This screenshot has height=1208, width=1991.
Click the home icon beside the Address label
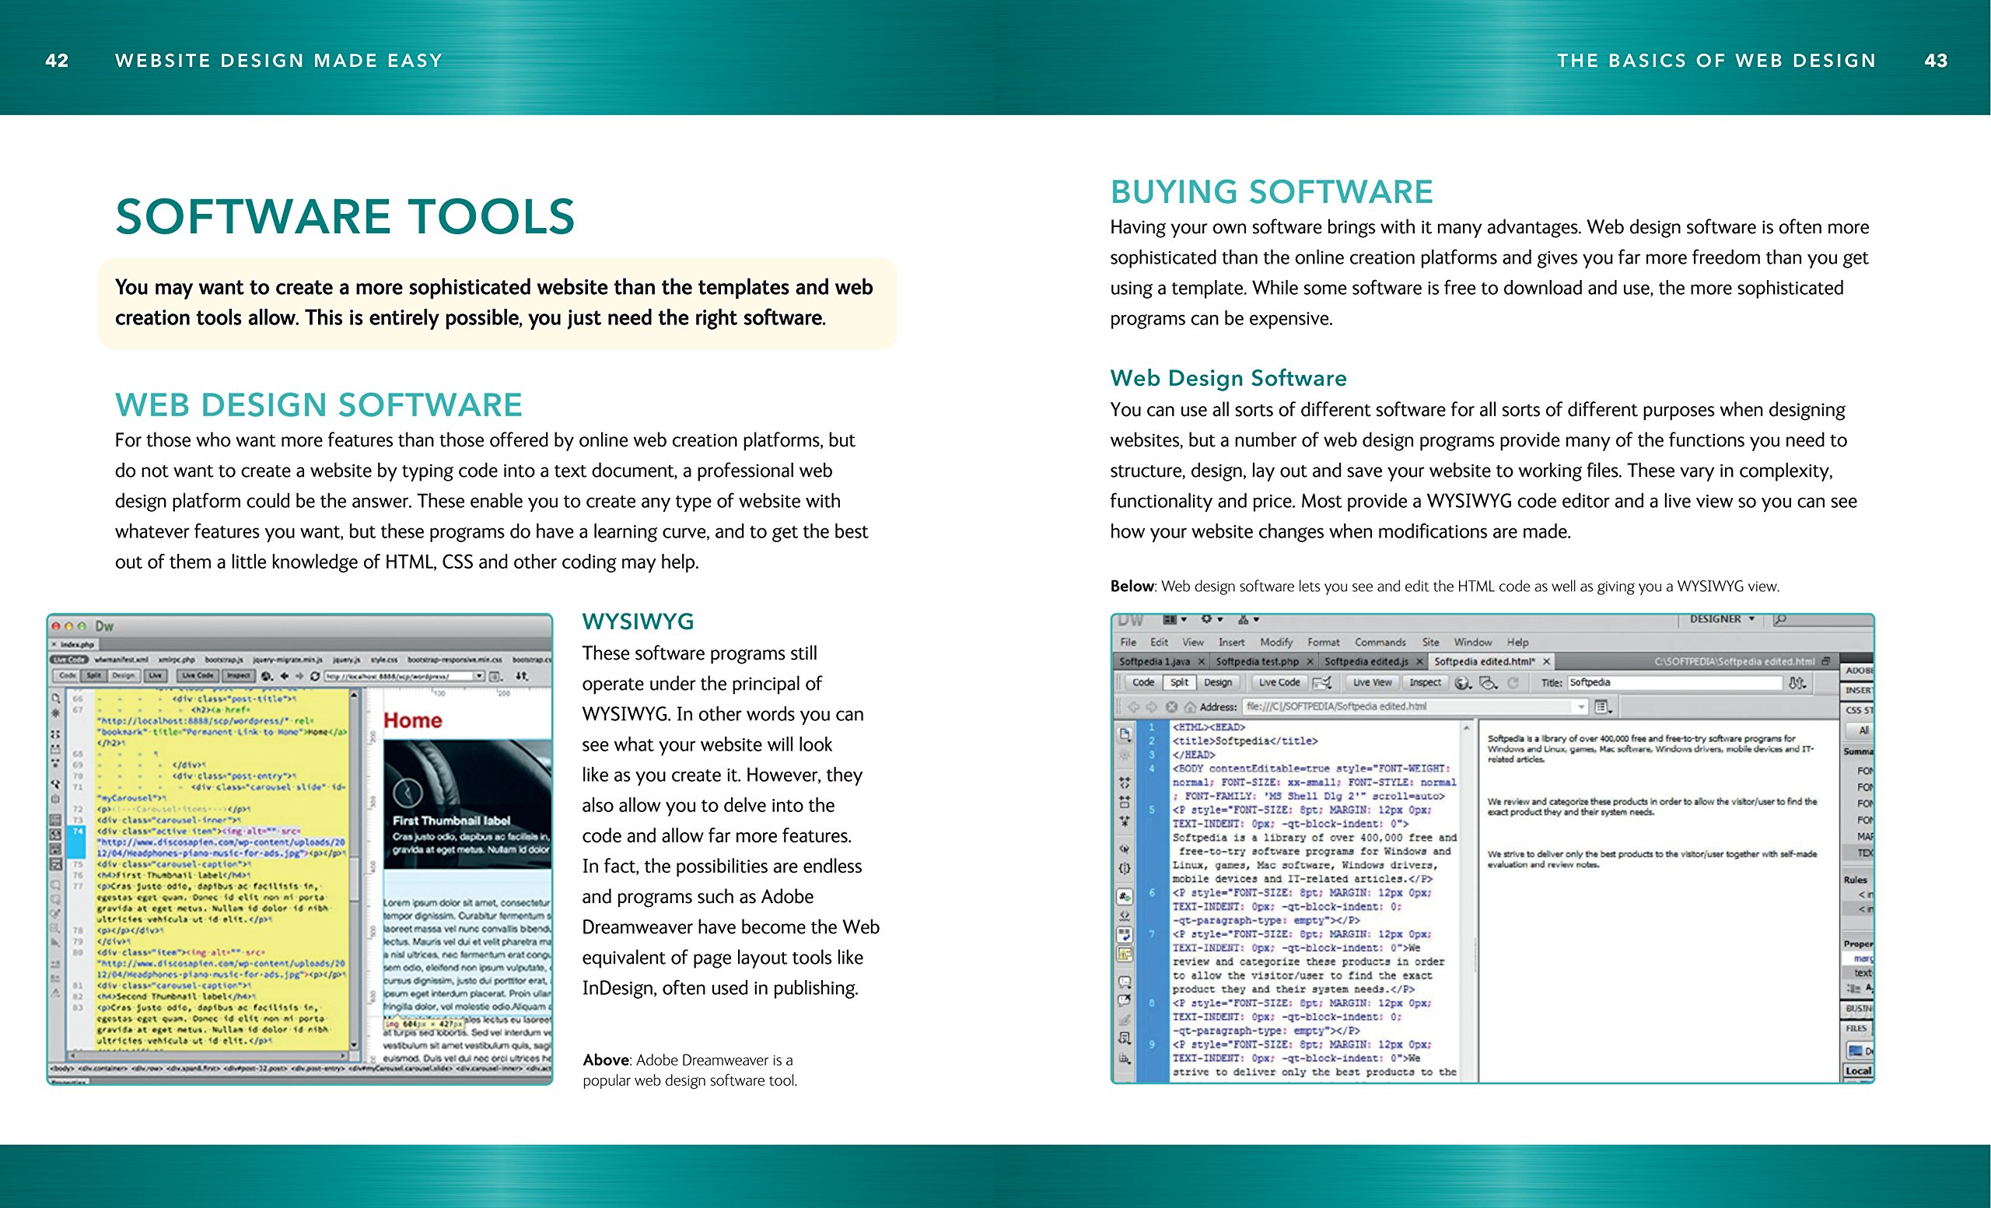(1189, 707)
